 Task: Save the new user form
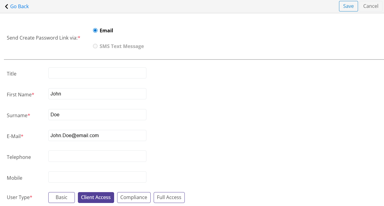point(348,6)
